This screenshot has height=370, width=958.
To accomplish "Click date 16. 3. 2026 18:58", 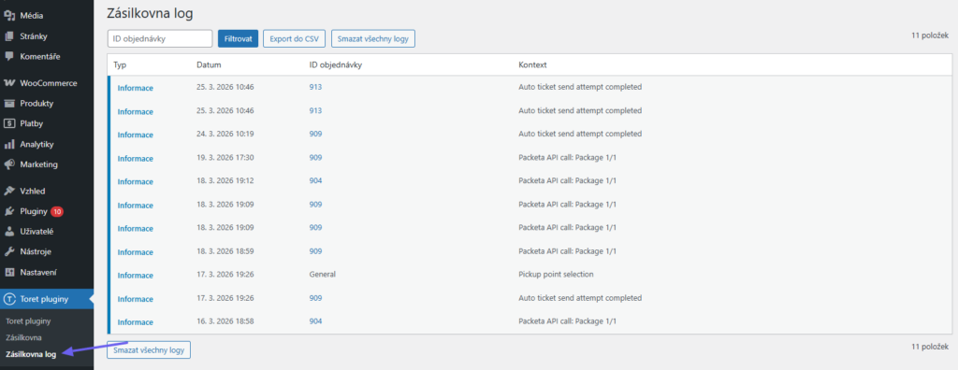I will 225,321.
